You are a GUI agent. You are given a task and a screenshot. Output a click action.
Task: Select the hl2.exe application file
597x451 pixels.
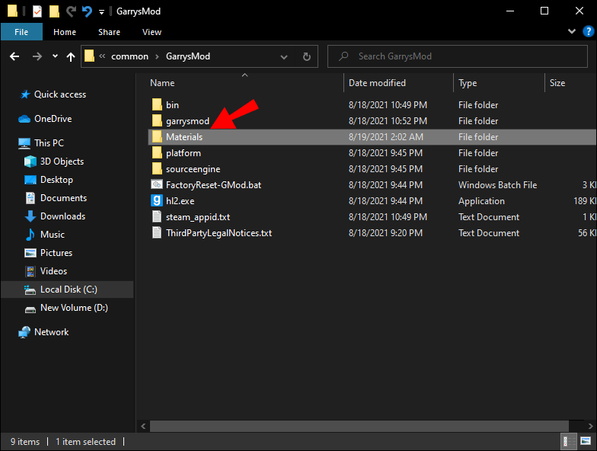[x=180, y=201]
